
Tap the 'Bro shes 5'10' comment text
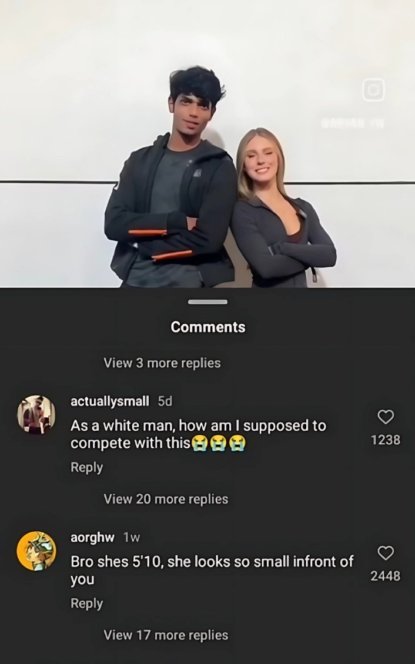point(212,570)
